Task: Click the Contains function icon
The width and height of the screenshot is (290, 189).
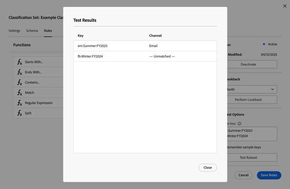Action: point(19,83)
